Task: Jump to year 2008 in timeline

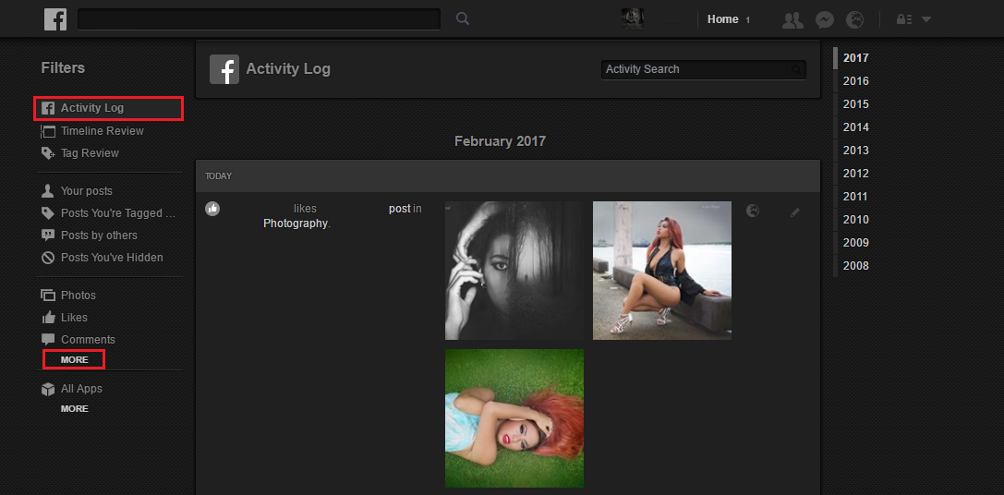Action: [x=855, y=265]
